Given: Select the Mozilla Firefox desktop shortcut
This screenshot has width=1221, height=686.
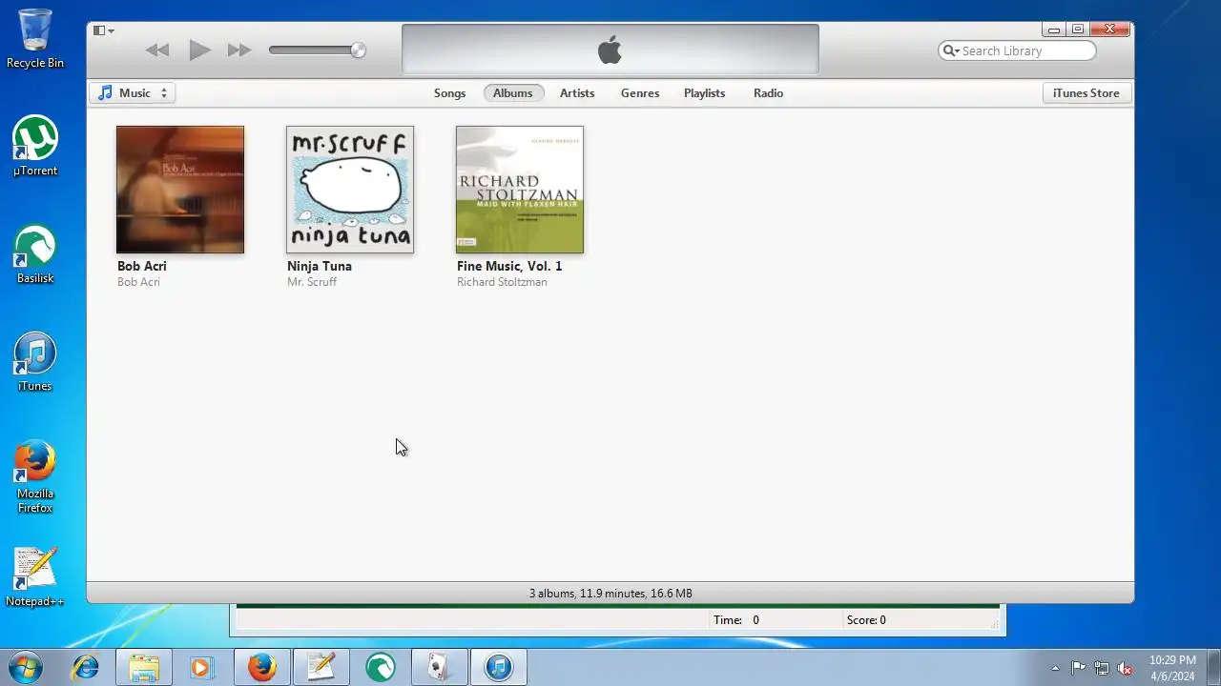Looking at the screenshot, I should pyautogui.click(x=35, y=476).
